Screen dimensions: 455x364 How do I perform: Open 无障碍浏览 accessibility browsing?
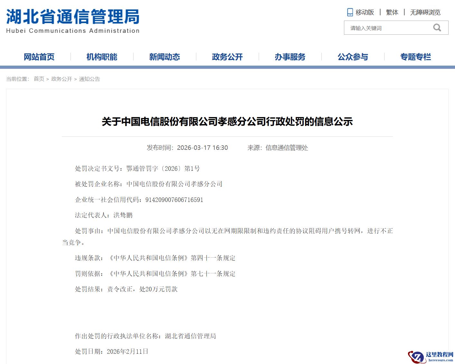(x=425, y=12)
